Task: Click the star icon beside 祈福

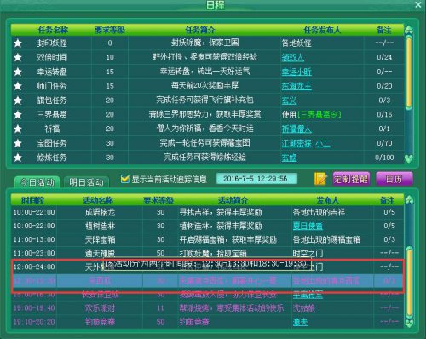Action: pos(18,129)
